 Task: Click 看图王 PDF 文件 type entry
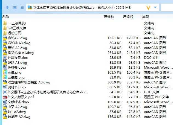coord(156,97)
